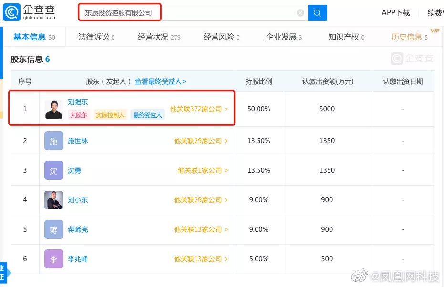Expand 施世林's 他关联29家公司 link
Image resolution: width=444 pixels, height=287 pixels.
tap(201, 141)
